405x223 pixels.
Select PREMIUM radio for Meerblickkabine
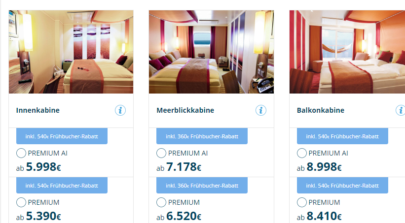[x=161, y=202]
